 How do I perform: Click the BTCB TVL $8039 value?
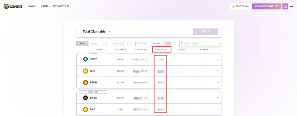pyautogui.click(x=137, y=83)
